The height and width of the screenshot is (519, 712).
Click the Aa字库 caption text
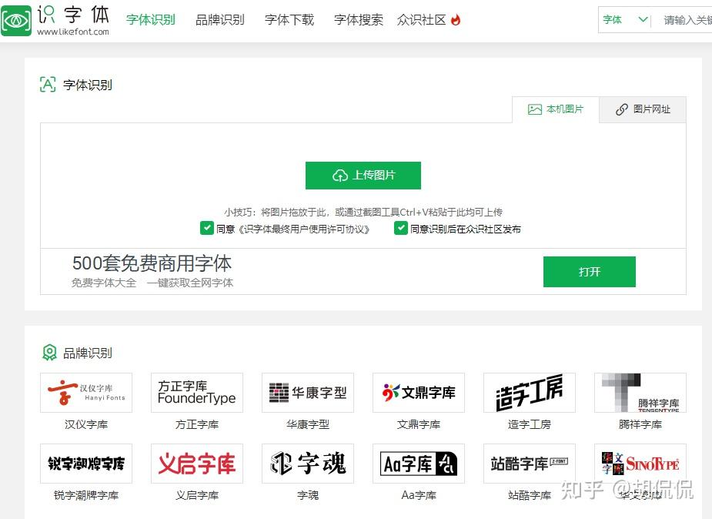tap(419, 495)
